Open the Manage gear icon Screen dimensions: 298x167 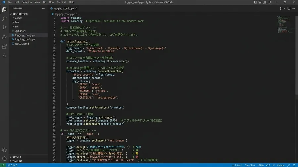coord(4,159)
